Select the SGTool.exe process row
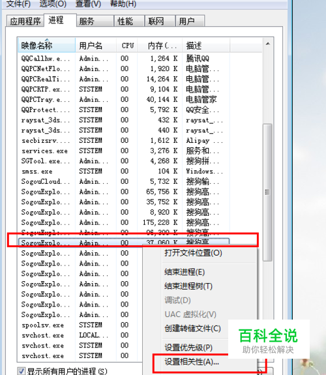 click(x=124, y=161)
